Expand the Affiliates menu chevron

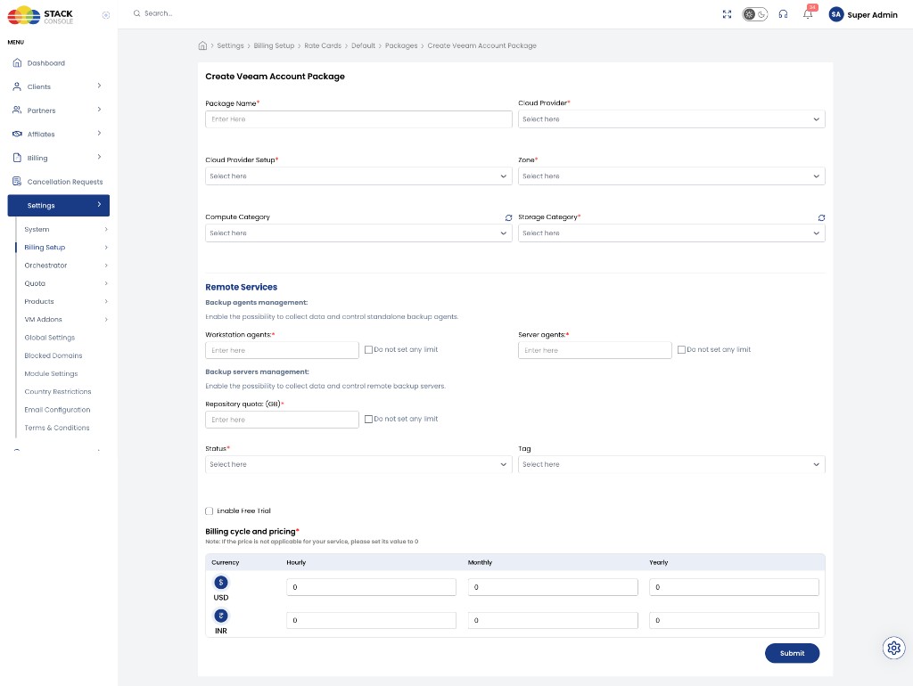100,134
